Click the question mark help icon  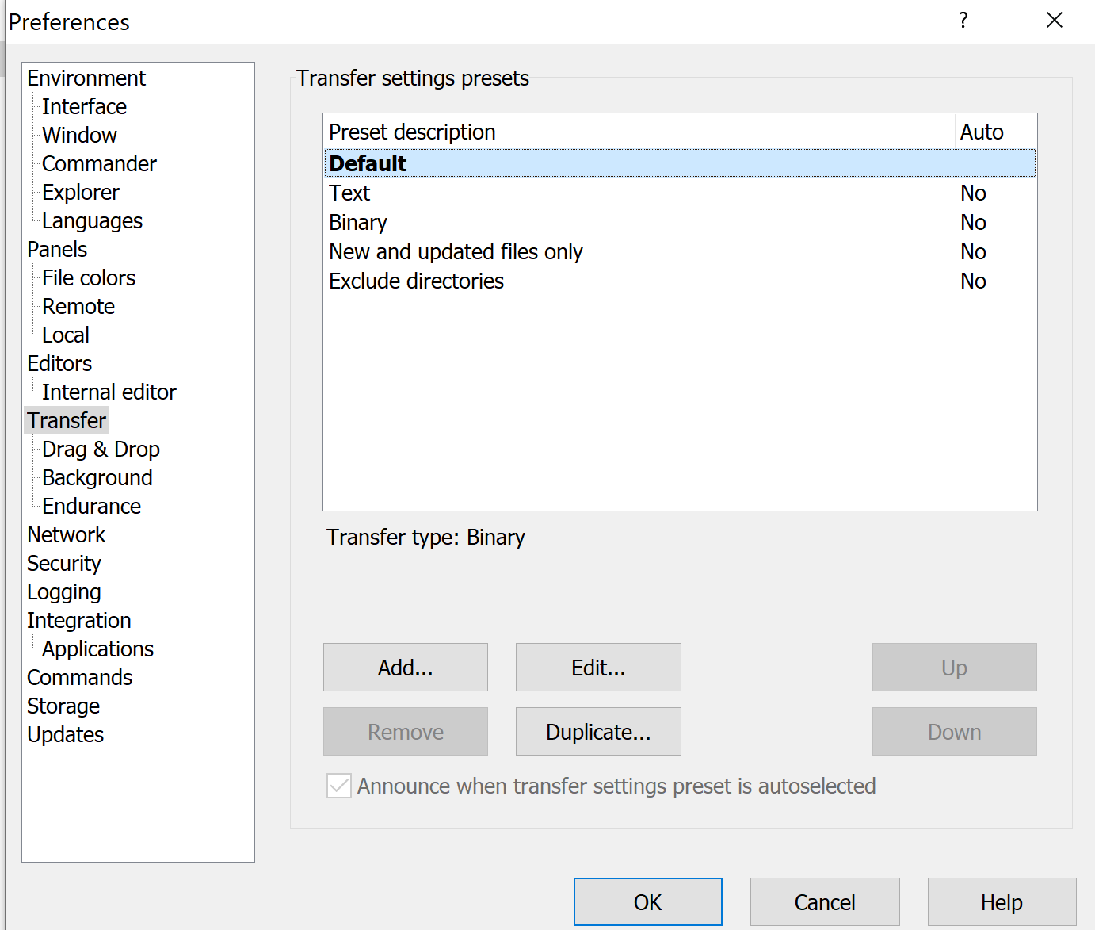pyautogui.click(x=963, y=21)
